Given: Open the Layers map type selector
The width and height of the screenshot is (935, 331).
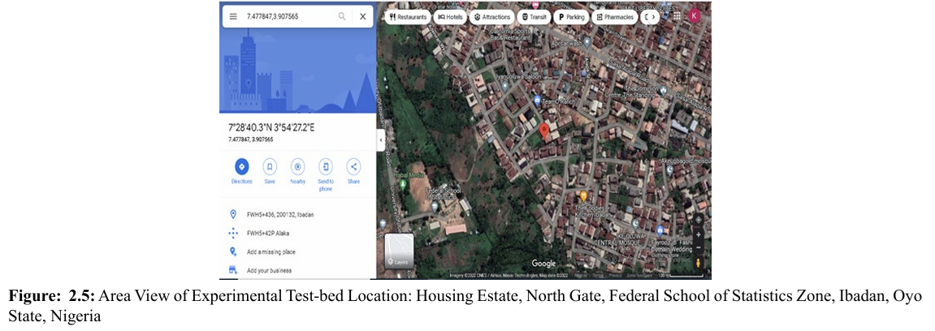Looking at the screenshot, I should 399,251.
